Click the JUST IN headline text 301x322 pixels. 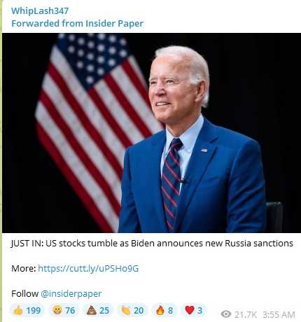pos(152,243)
